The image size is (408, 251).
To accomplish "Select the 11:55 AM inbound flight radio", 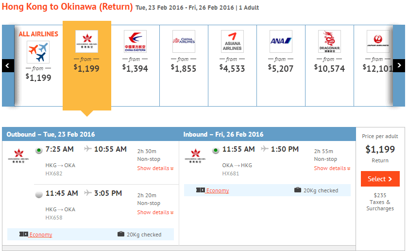I will pyautogui.click(x=216, y=150).
